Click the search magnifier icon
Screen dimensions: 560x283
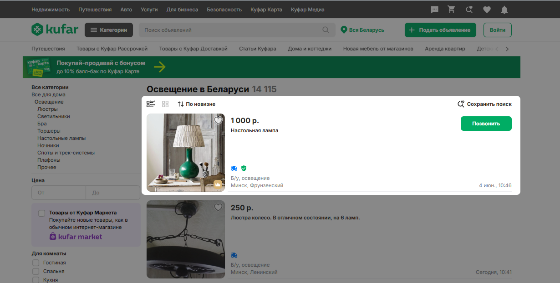(x=326, y=30)
